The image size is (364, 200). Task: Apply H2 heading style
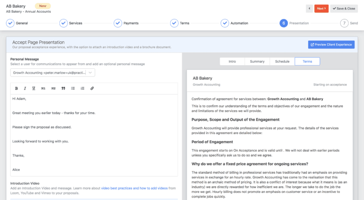tap(53, 88)
